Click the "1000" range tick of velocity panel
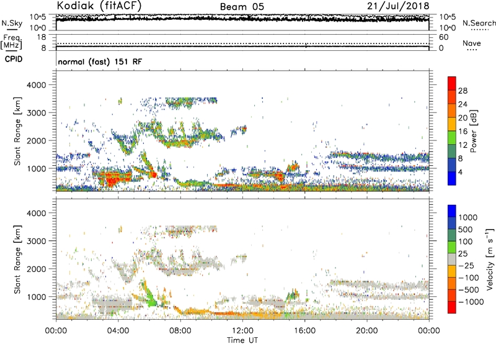The width and height of the screenshot is (496, 344). point(37,297)
